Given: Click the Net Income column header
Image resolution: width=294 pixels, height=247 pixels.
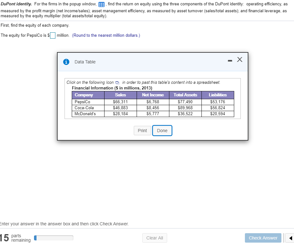Looking at the screenshot, I should tap(153, 95).
